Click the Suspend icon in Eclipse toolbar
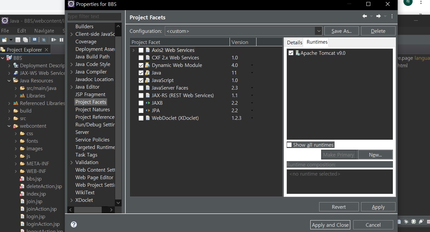 point(61,40)
